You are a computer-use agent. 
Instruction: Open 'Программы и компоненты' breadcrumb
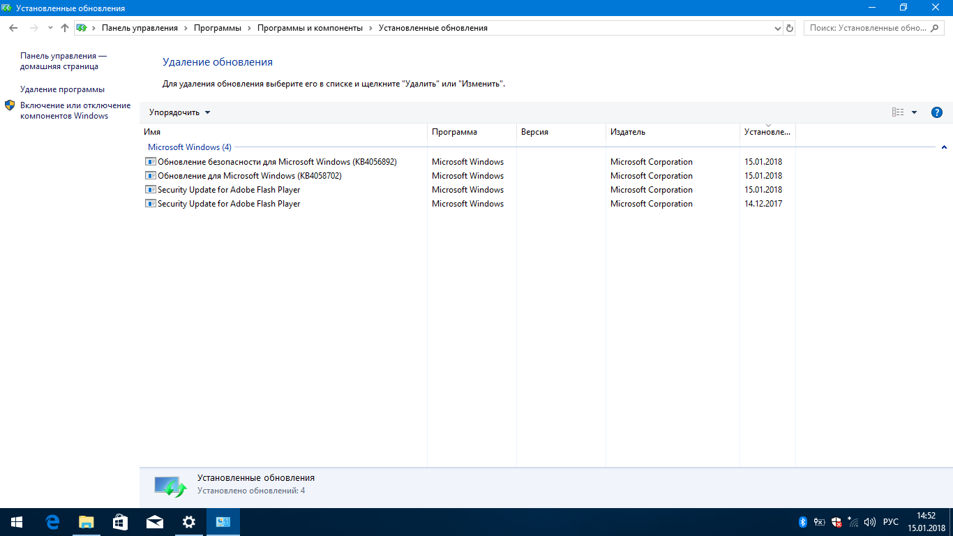click(310, 28)
